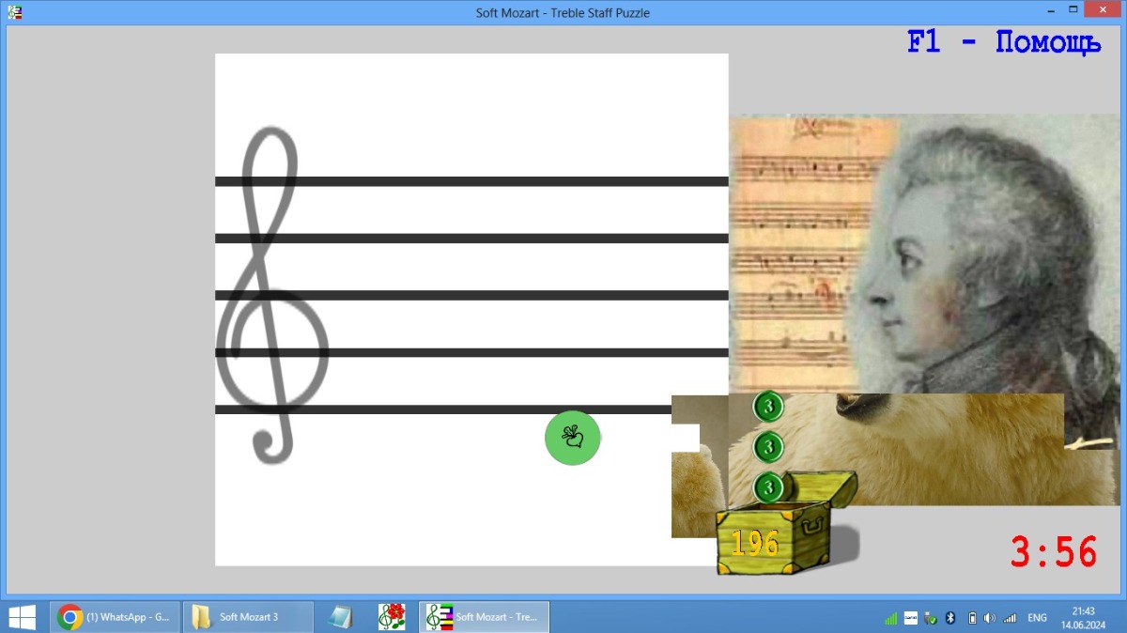Switch to the Chrome WhatsApp taskbar window

(x=115, y=617)
